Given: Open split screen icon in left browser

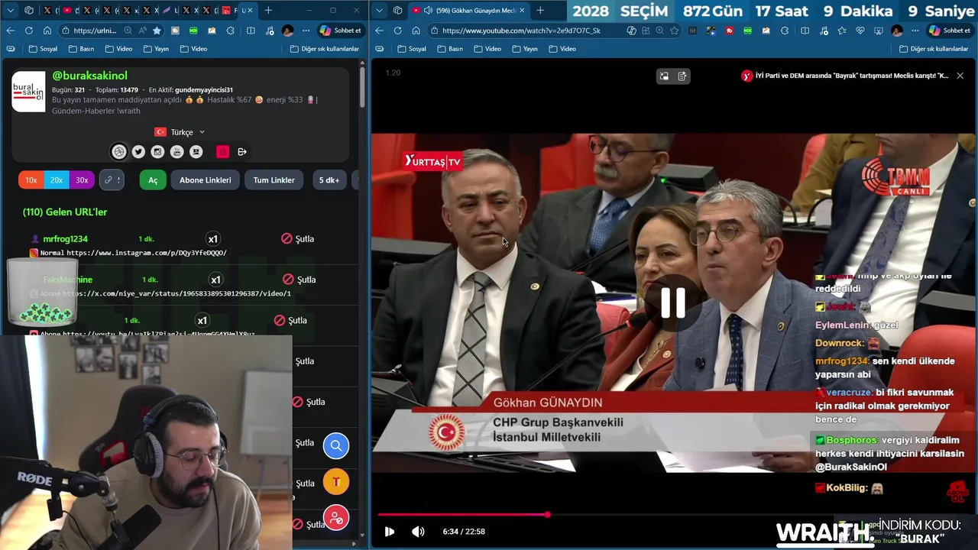Looking at the screenshot, I should 251,31.
